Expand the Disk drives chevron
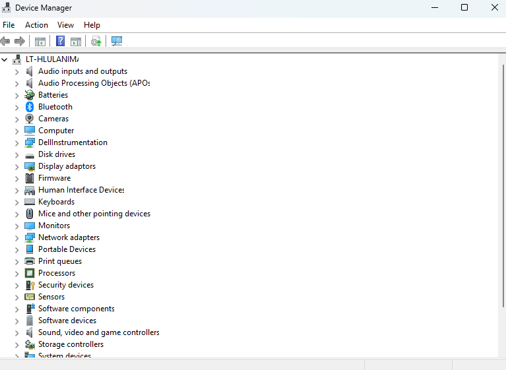This screenshot has height=370, width=506. click(x=16, y=155)
